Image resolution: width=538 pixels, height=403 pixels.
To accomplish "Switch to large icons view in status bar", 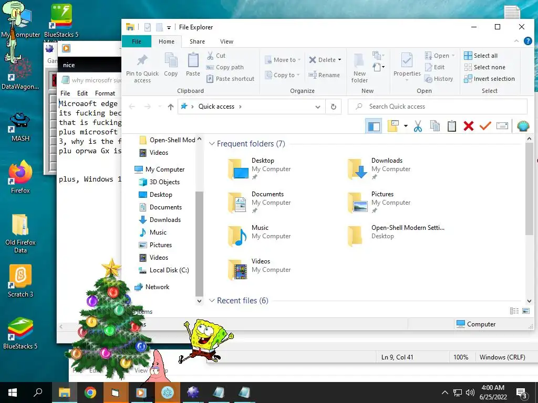I will pos(525,311).
